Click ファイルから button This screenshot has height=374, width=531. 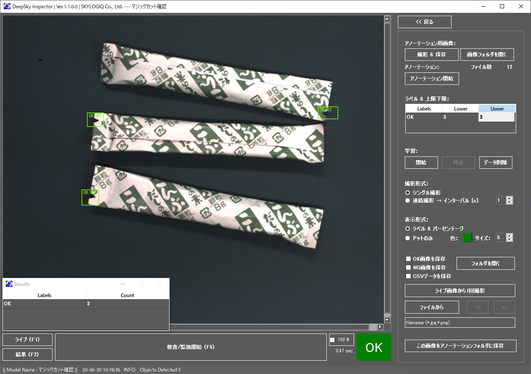click(432, 307)
